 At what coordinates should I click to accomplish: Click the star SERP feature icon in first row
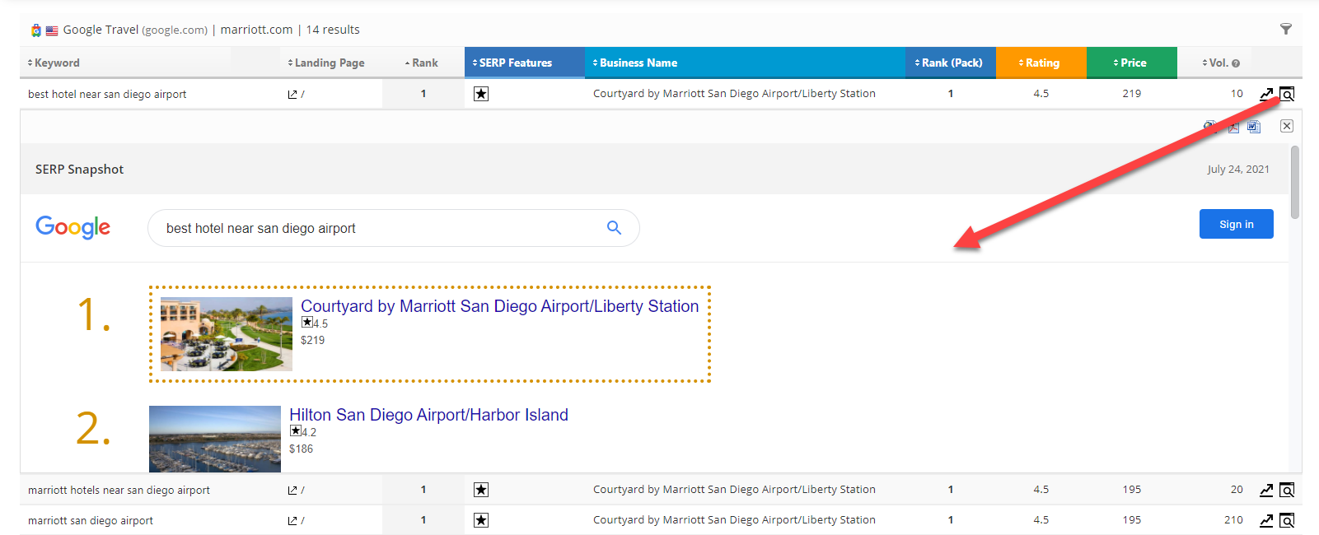click(x=481, y=94)
